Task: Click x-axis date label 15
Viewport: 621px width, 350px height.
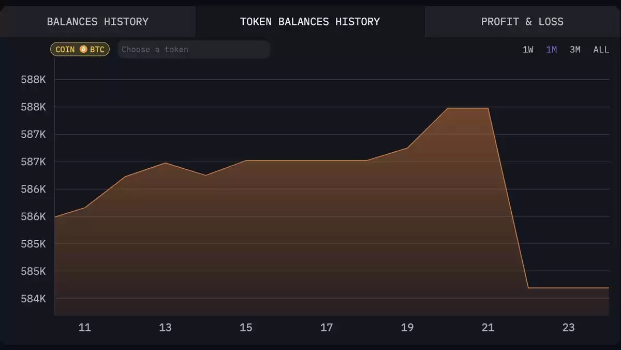Action: 246,327
